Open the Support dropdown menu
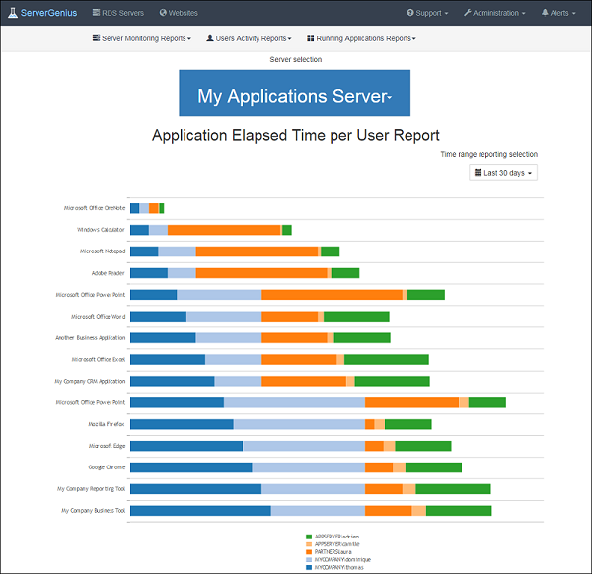592x574 pixels. (x=427, y=13)
